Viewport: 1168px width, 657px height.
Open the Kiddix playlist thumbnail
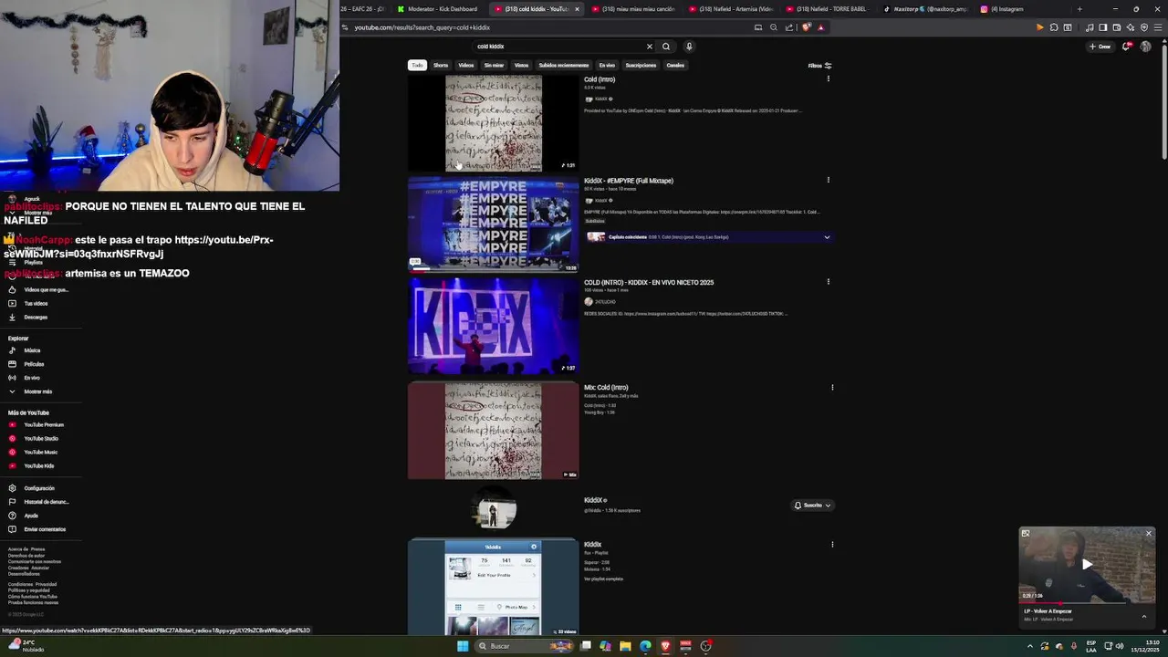tap(493, 587)
